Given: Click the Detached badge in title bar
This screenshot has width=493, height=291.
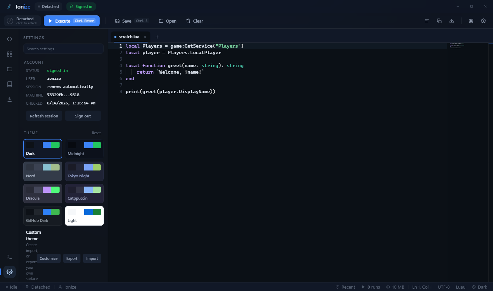Looking at the screenshot, I should [48, 7].
